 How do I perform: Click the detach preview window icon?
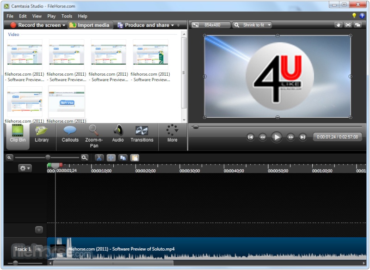pos(358,25)
